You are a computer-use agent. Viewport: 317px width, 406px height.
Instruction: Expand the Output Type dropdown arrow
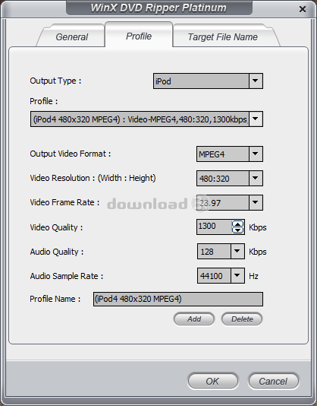(256, 81)
